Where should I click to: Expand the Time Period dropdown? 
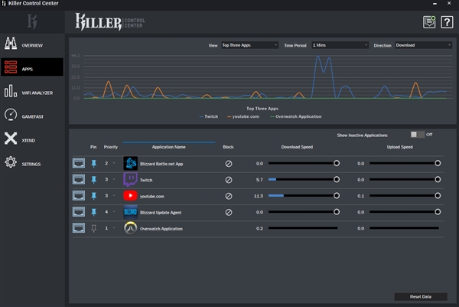[x=340, y=45]
